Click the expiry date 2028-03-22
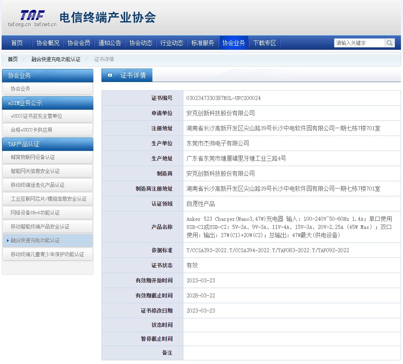The width and height of the screenshot is (403, 364). [x=201, y=295]
